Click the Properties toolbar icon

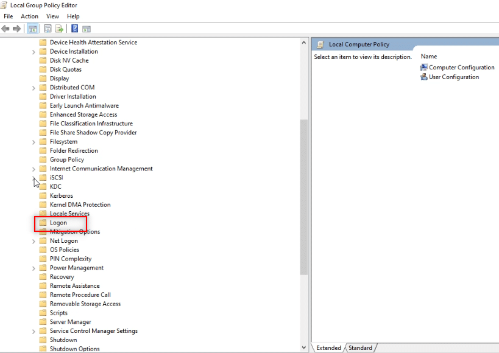48,29
